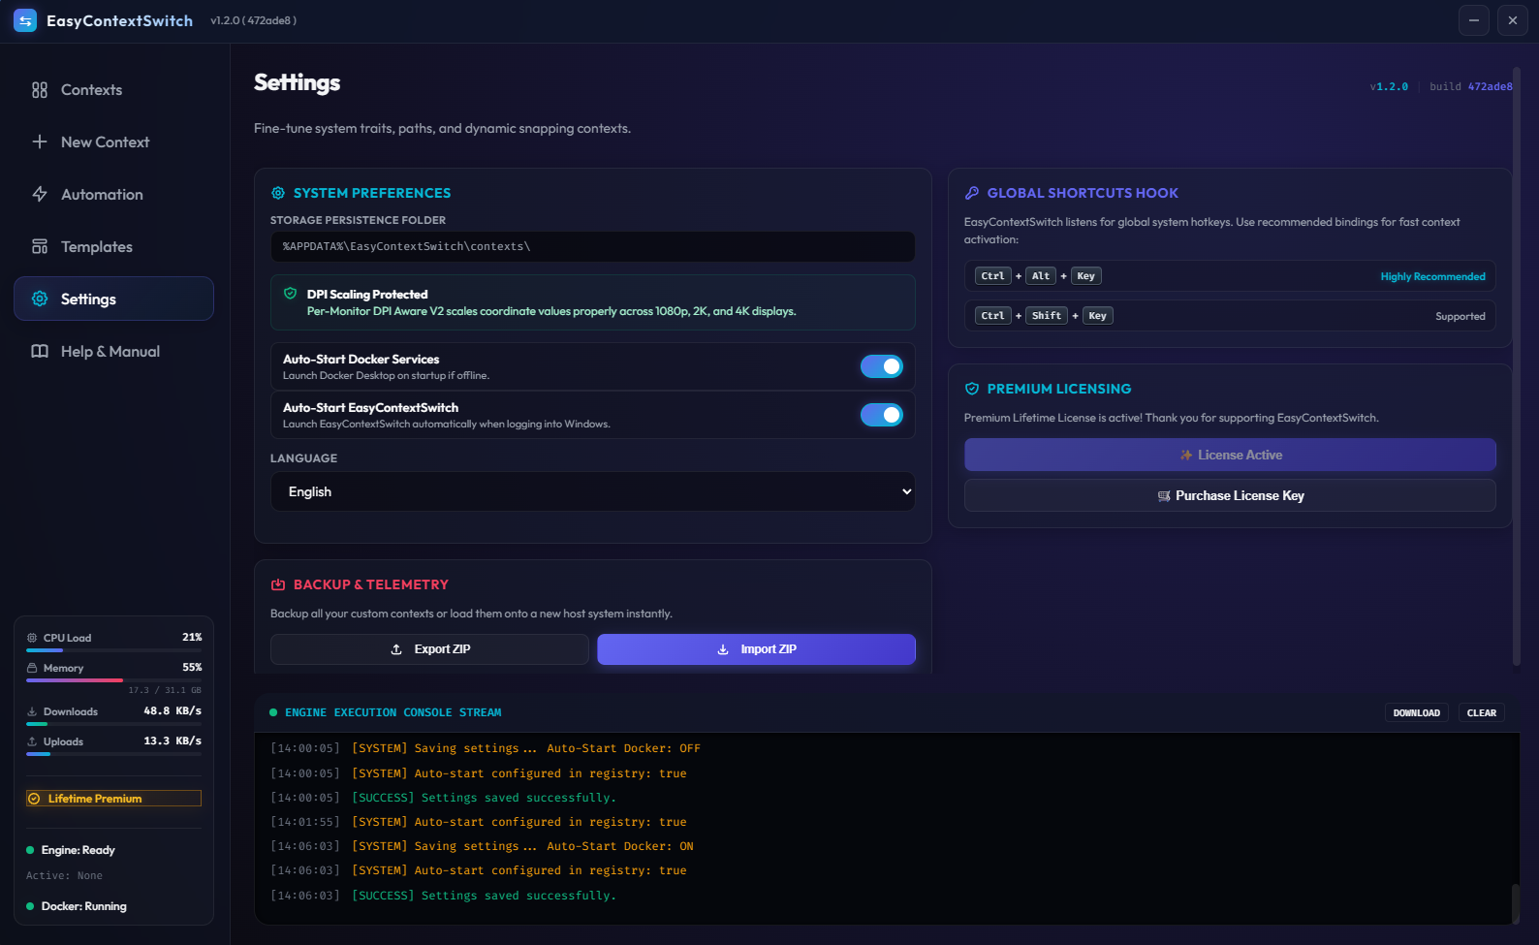Click the Settings gear icon in sidebar

40,299
